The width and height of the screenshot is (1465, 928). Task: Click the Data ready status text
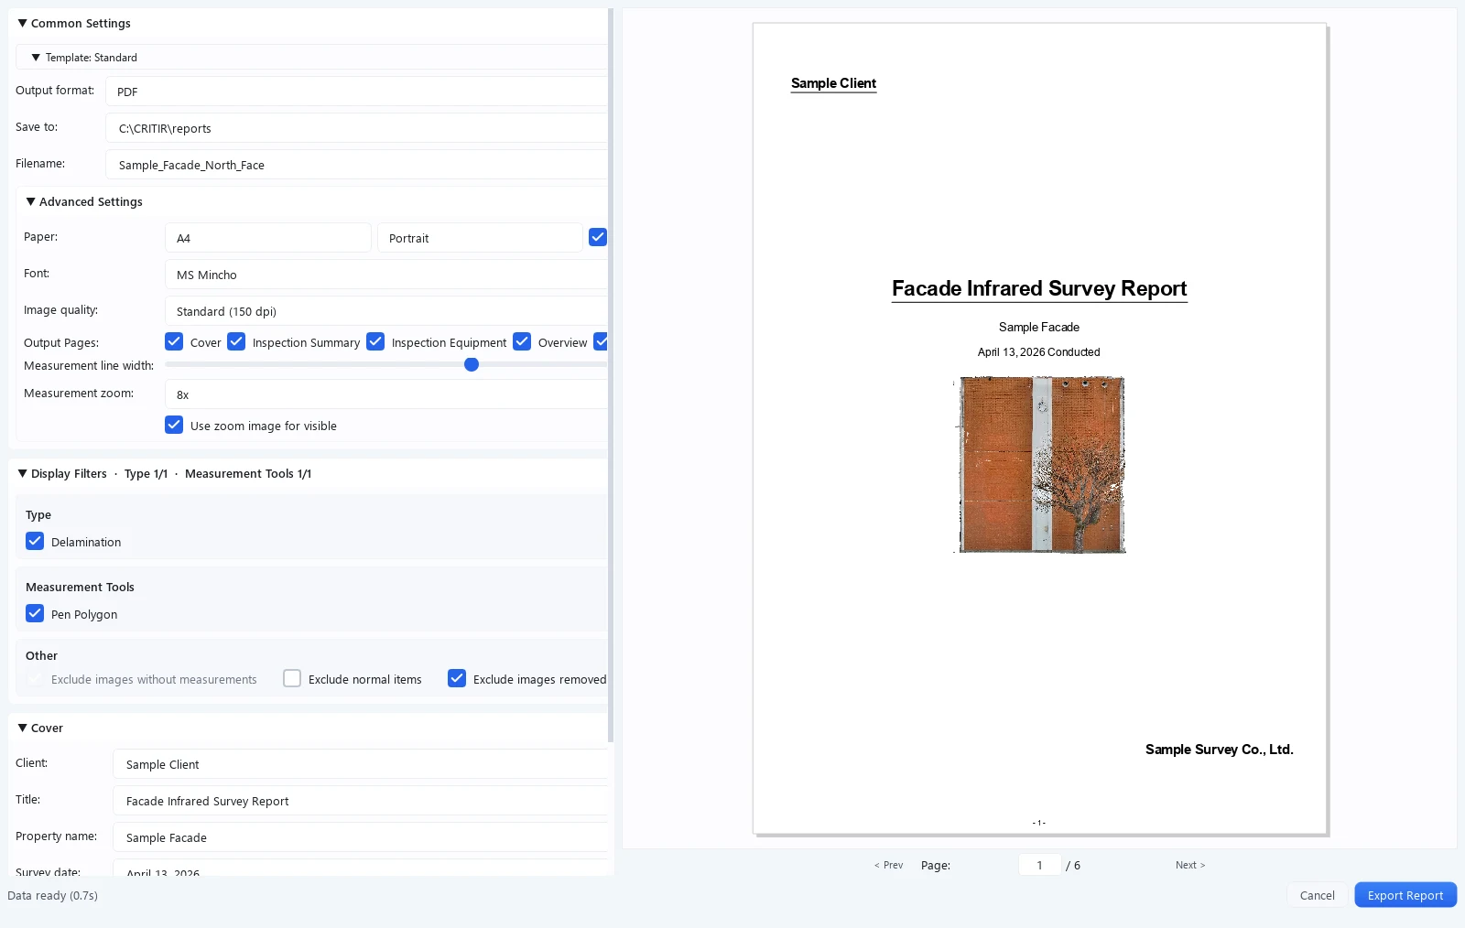52,895
